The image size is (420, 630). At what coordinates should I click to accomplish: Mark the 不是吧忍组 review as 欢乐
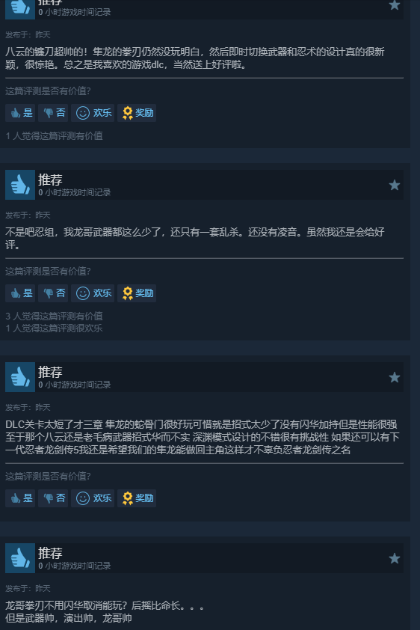click(93, 293)
